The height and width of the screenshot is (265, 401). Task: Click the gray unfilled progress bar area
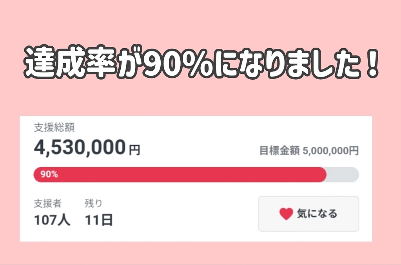(x=343, y=174)
